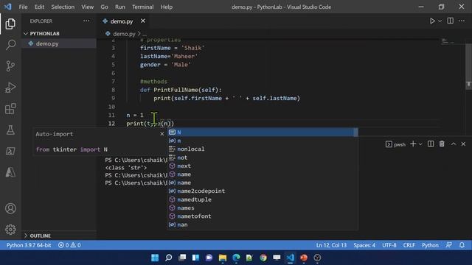This screenshot has height=265, width=472.
Task: Open the Testing flask view
Action: (10, 130)
